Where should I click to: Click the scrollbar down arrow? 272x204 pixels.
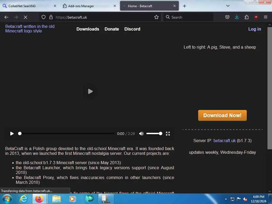(x=270, y=191)
